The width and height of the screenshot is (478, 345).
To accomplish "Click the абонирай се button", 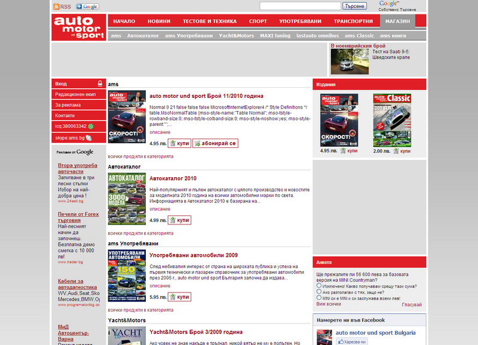I will (x=215, y=143).
